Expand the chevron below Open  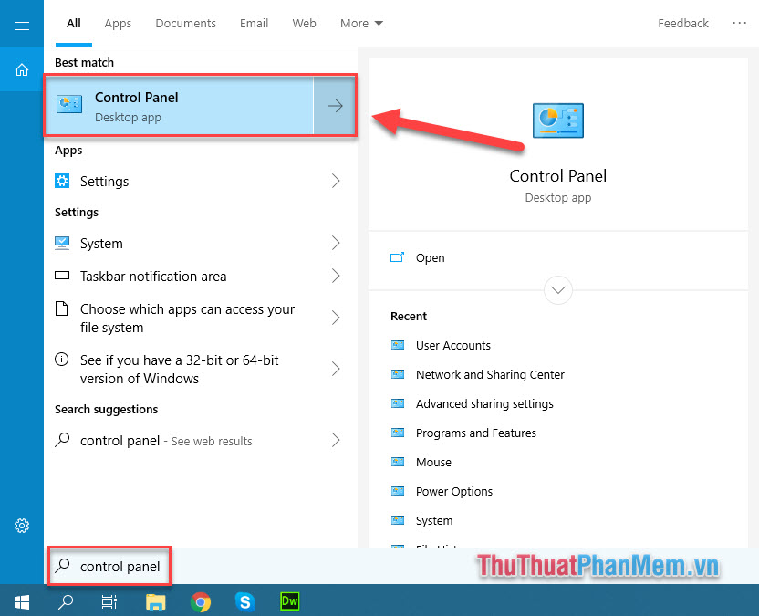[557, 290]
